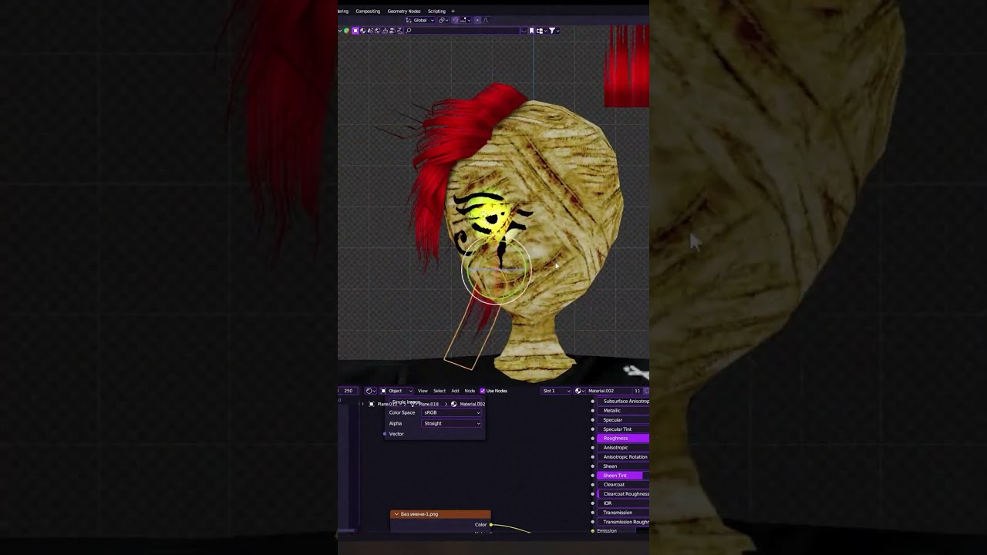Screen dimensions: 987x555
Task: Open the outliner funnel filter dropdown
Action: (x=554, y=31)
